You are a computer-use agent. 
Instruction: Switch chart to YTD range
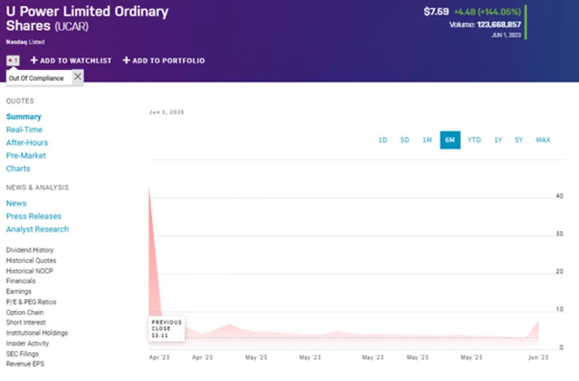tap(474, 140)
